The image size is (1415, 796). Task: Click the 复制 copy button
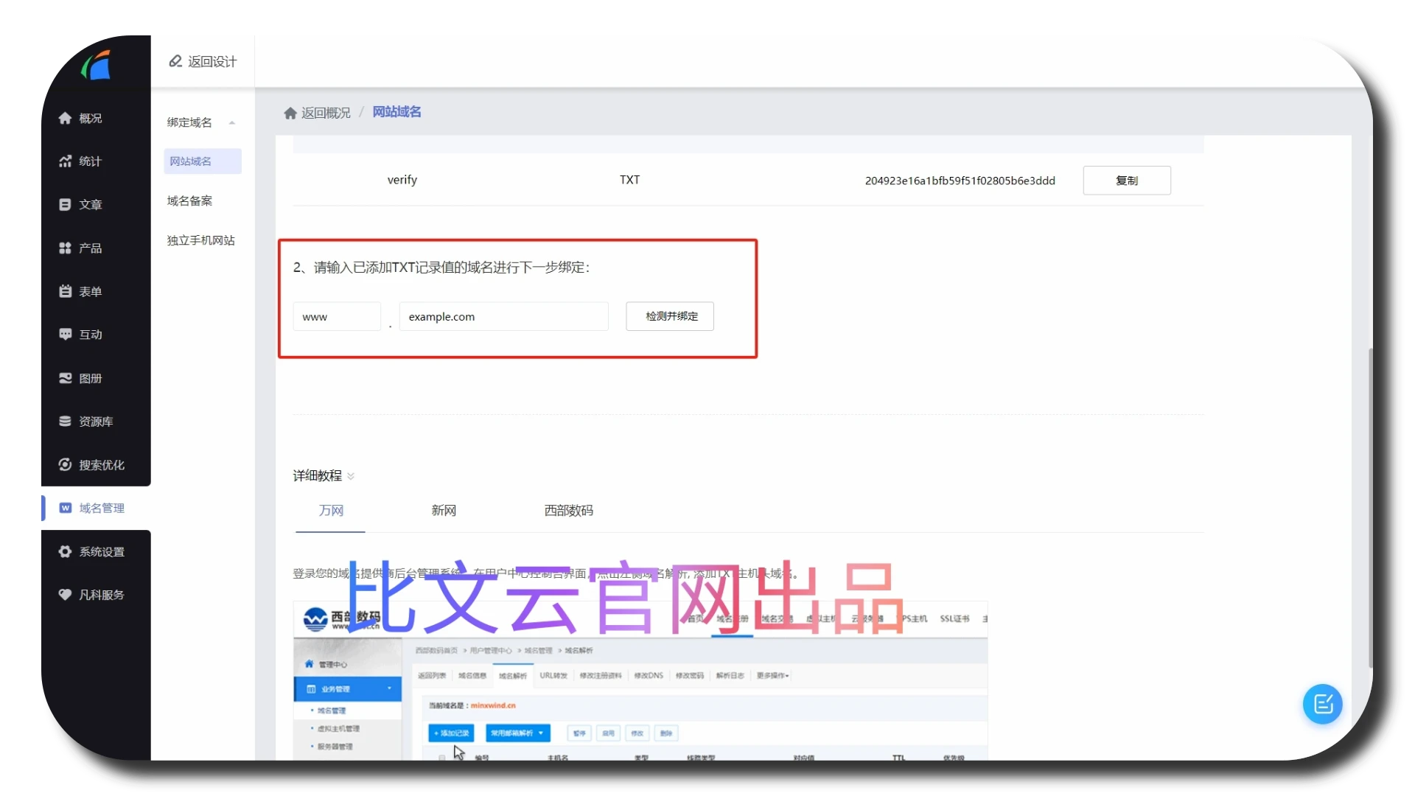[1126, 181]
